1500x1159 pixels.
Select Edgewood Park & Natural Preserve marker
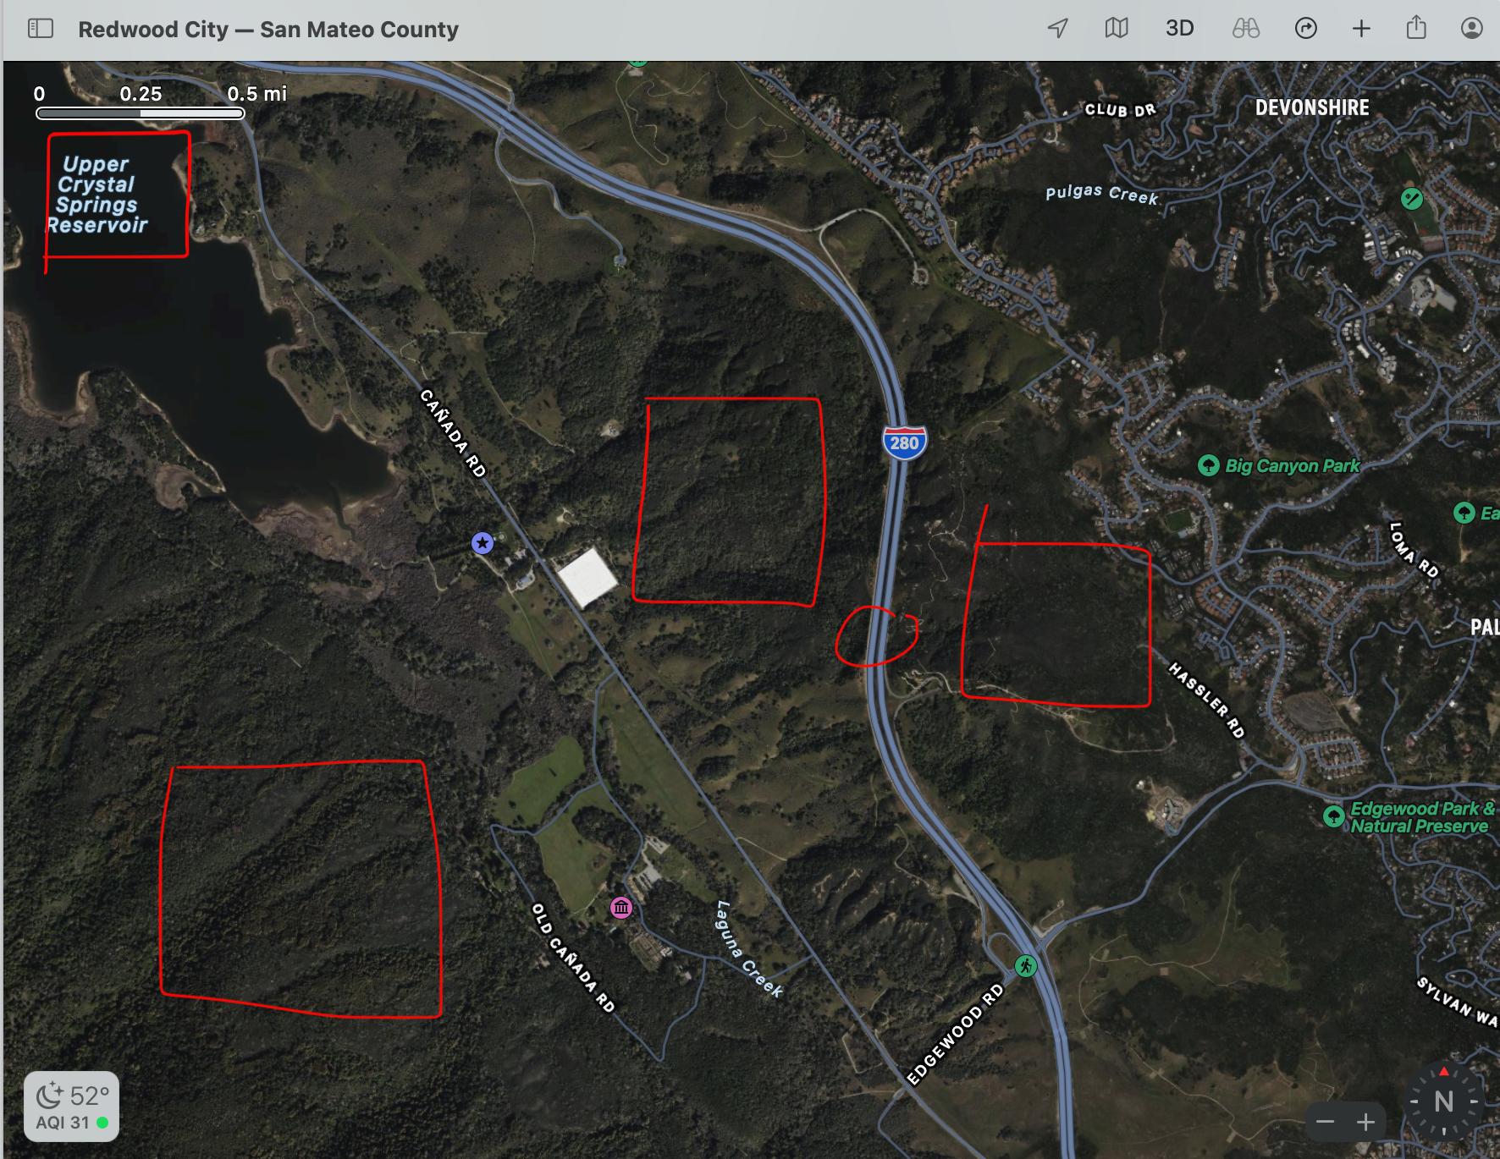(x=1334, y=816)
